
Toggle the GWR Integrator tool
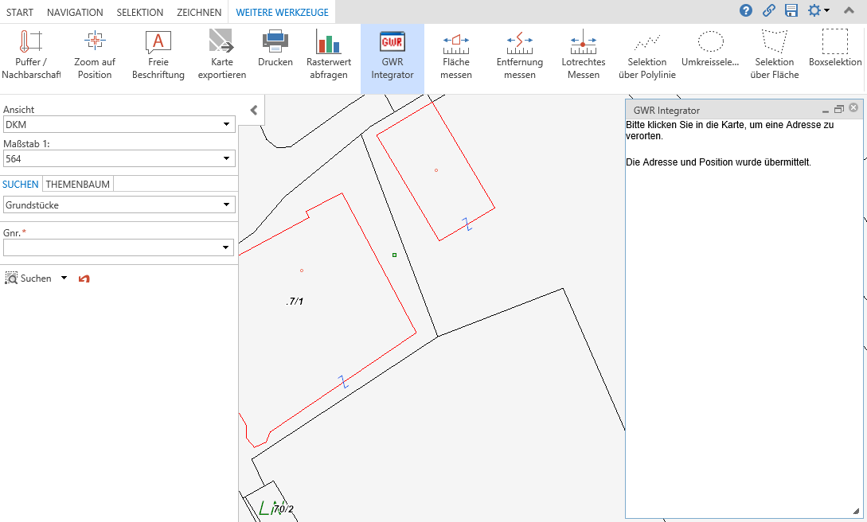pyautogui.click(x=392, y=54)
